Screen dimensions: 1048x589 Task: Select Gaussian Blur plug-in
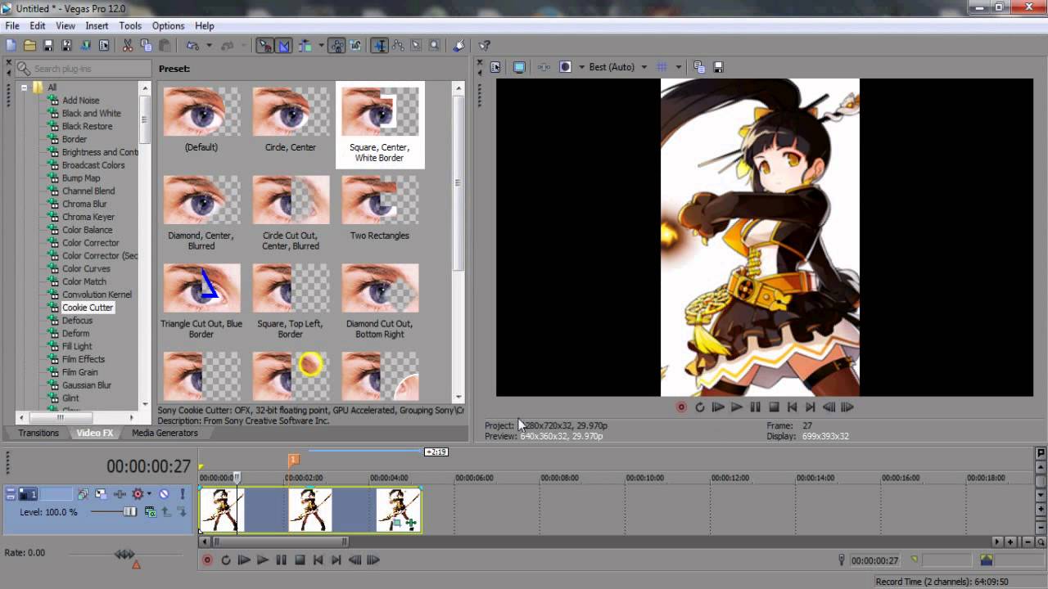(x=87, y=385)
